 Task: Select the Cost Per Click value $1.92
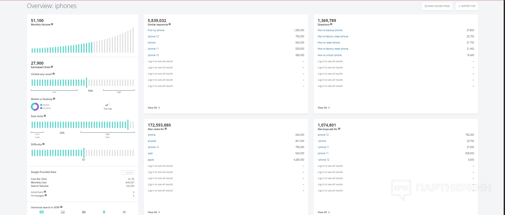tap(131, 179)
